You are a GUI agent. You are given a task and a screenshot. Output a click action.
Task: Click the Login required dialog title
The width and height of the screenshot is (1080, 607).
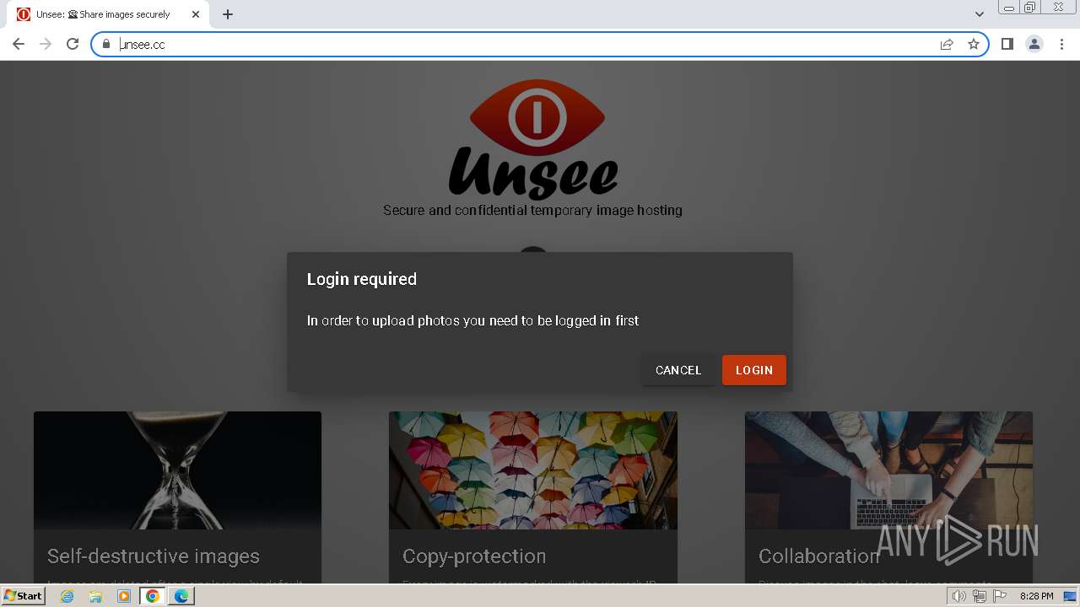pyautogui.click(x=362, y=279)
